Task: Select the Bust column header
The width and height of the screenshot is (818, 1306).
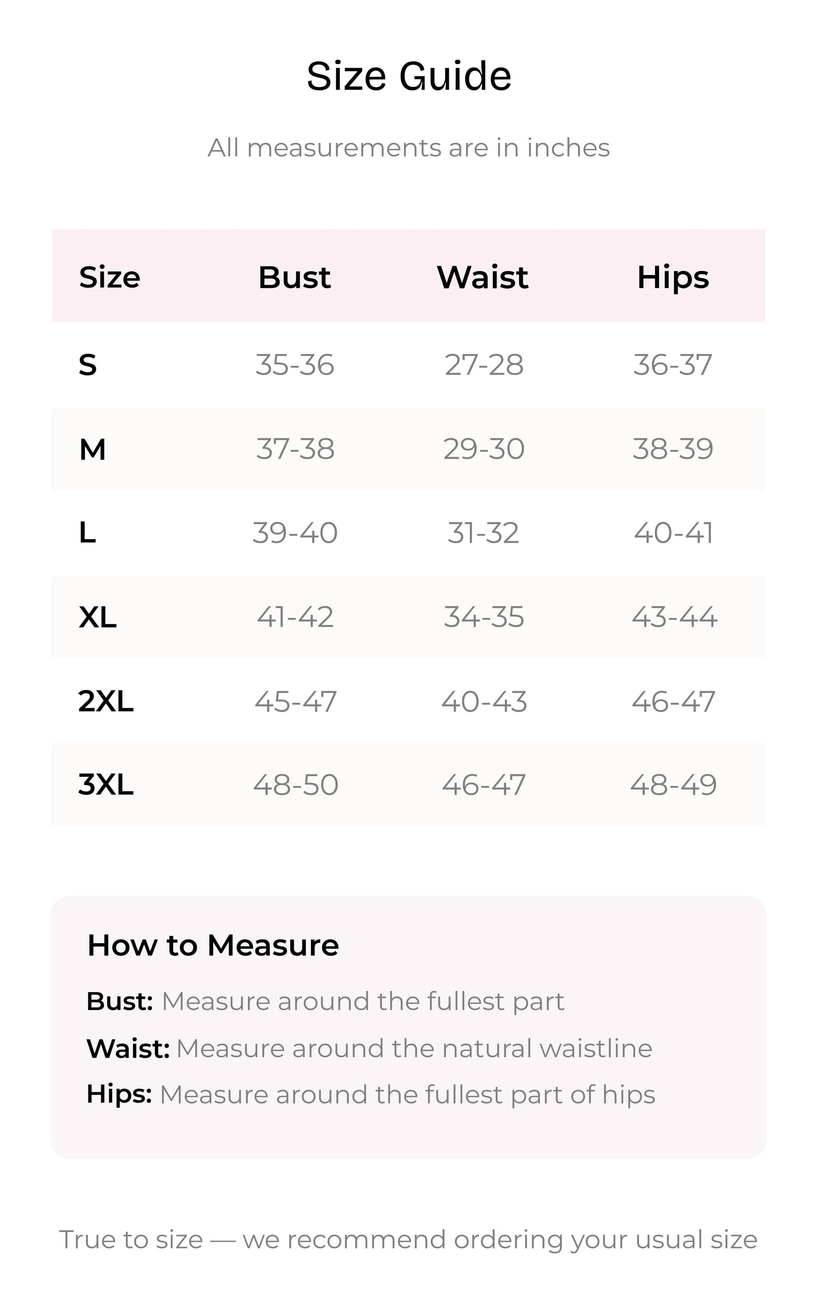Action: pyautogui.click(x=294, y=277)
